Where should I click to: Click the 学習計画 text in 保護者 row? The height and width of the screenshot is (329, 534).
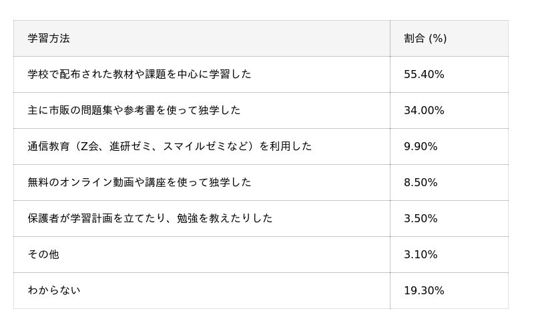[x=101, y=218]
